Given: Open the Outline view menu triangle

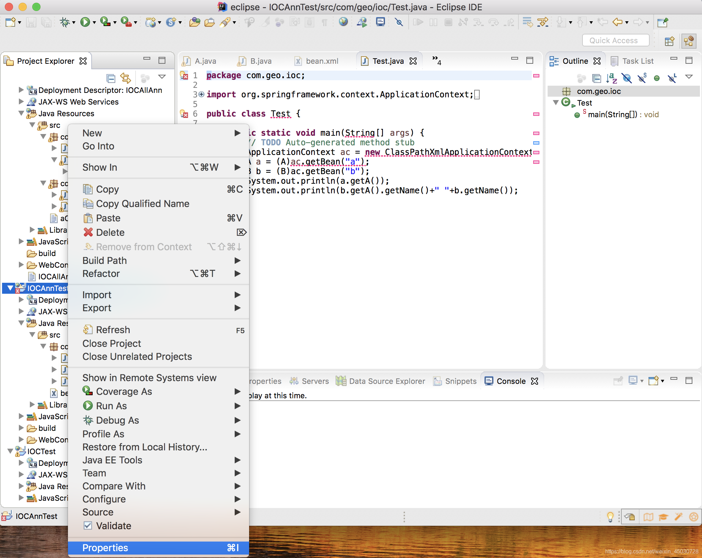Looking at the screenshot, I should point(689,77).
